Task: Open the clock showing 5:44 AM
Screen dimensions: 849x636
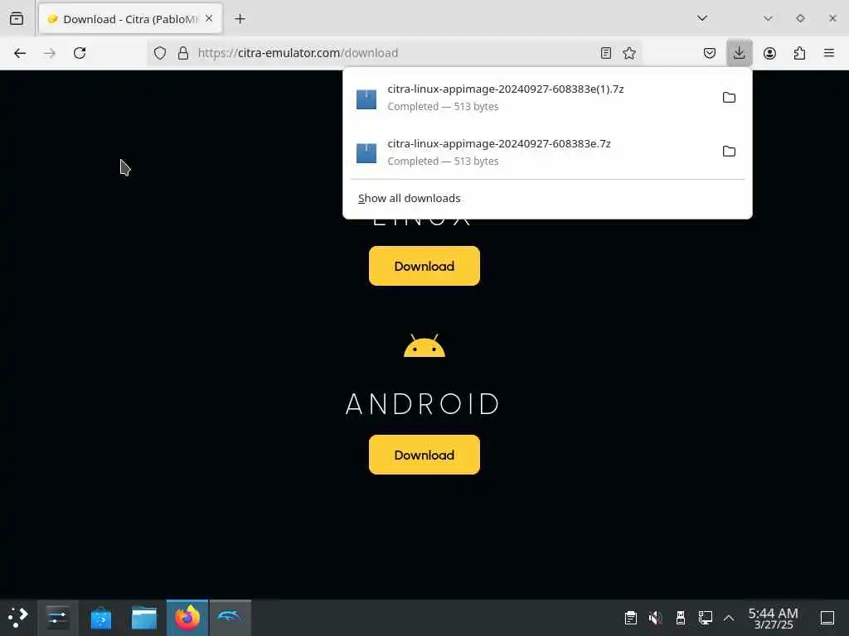Action: tap(774, 618)
